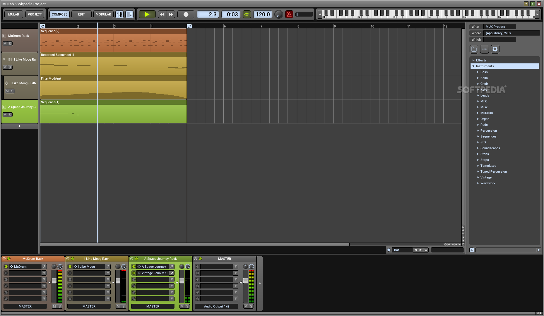Adjust the tempo knob next to 120.0
Screen dimensions: 544x316
pos(279,14)
